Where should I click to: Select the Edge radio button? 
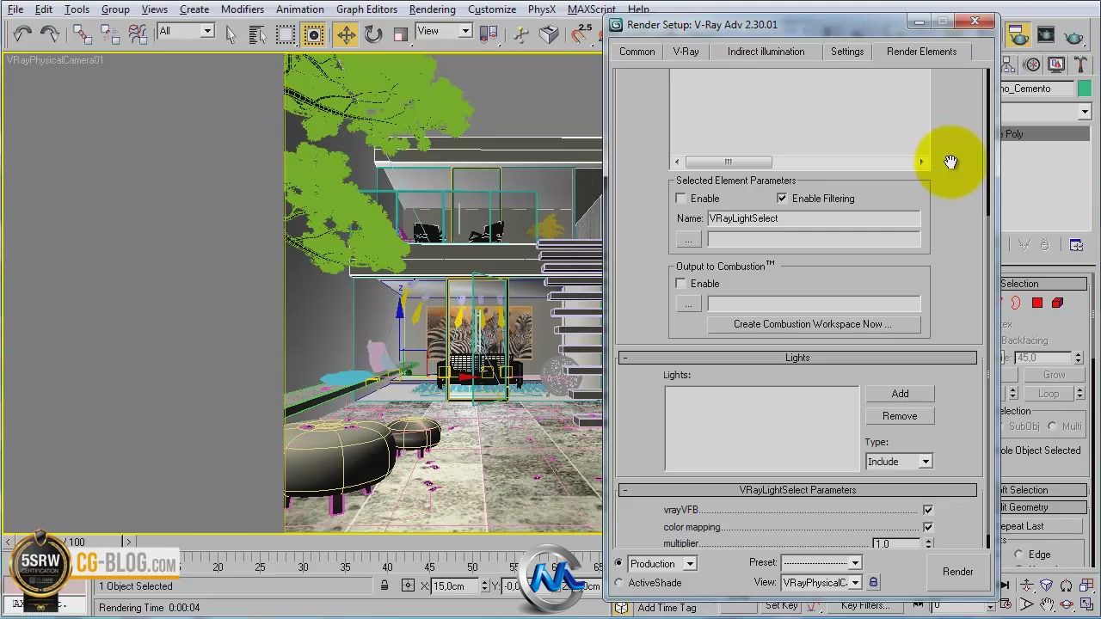[1019, 555]
